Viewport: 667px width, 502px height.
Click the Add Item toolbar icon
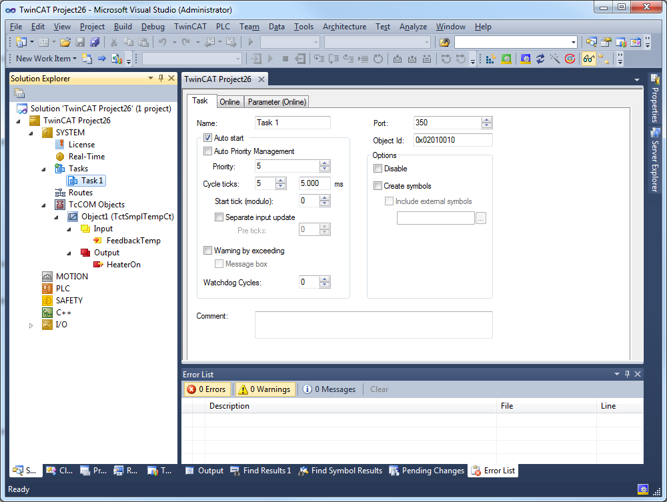click(43, 41)
